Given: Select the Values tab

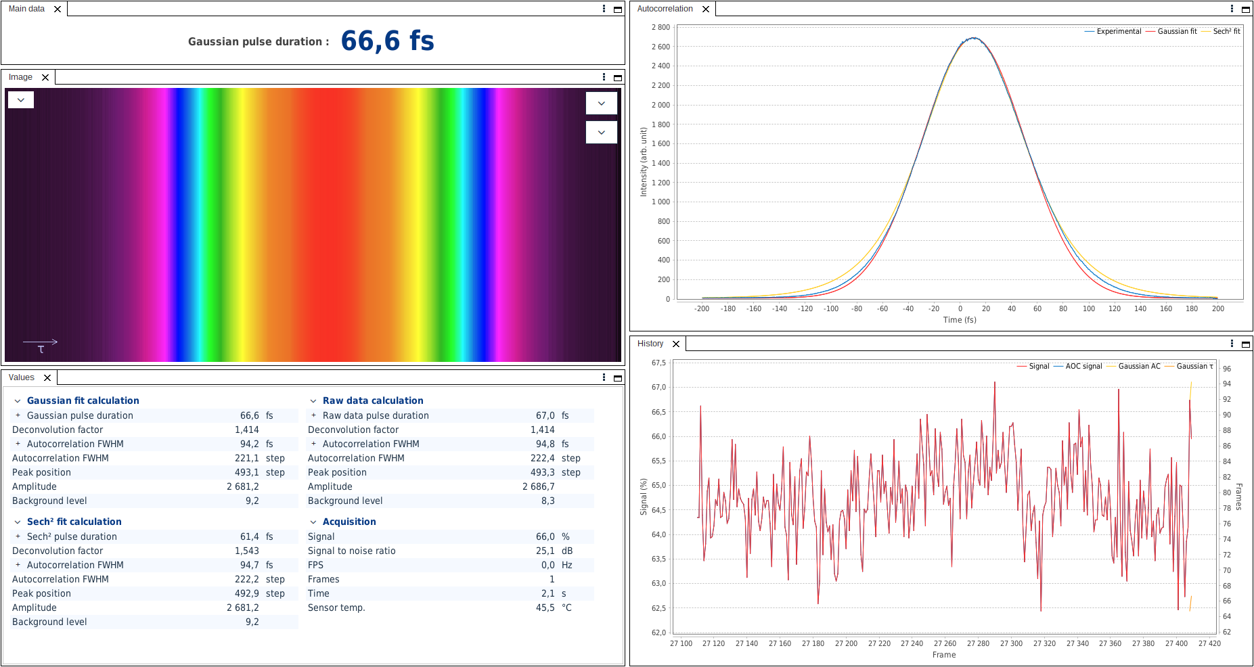Looking at the screenshot, I should [22, 377].
